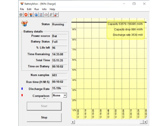Image resolution: width=168 pixels, height=126 pixels.
Task: Click the 10% graph axis label
Action: click(x=74, y=110)
